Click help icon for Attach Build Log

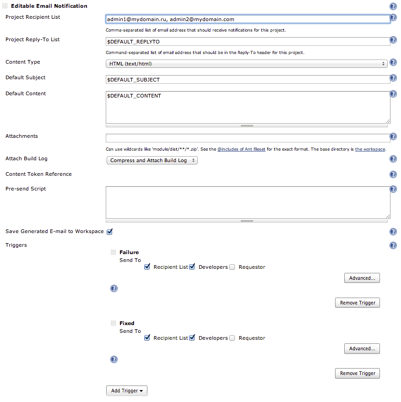393,159
